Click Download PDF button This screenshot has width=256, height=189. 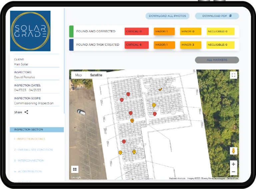pyautogui.click(x=217, y=16)
